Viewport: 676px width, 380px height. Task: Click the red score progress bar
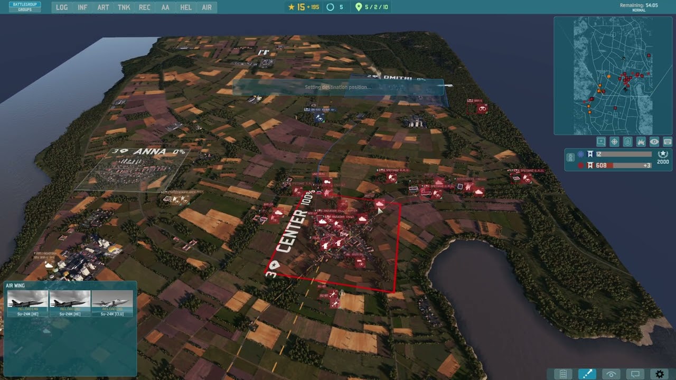(x=623, y=165)
